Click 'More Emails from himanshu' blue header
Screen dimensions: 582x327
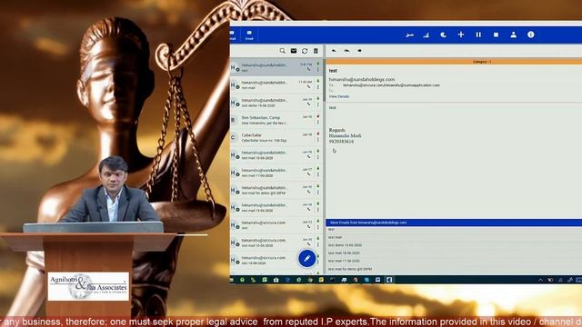click(x=454, y=223)
